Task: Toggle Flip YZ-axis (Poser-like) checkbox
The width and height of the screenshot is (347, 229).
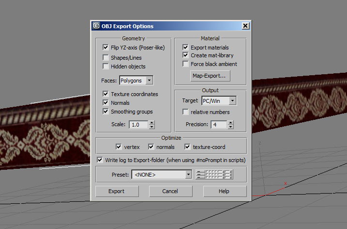Action: (x=106, y=47)
